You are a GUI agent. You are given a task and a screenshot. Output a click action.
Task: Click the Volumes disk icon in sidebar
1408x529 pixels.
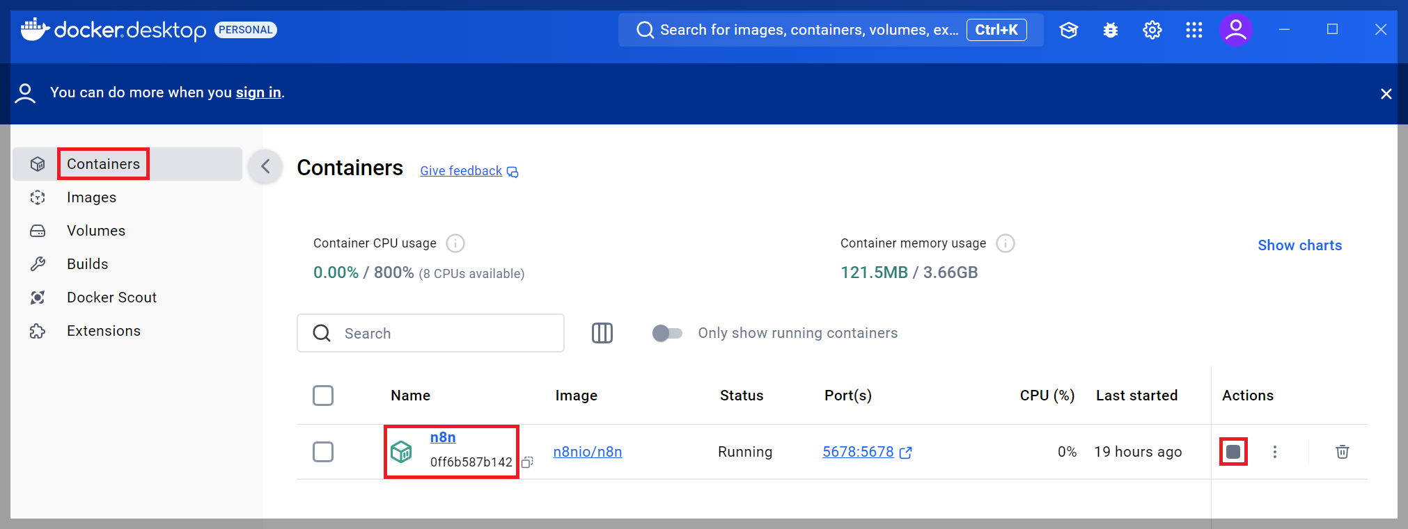(x=38, y=231)
